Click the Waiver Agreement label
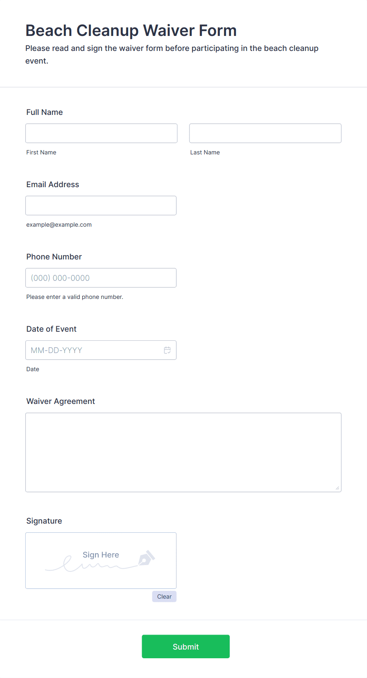This screenshot has width=367, height=678. pos(61,401)
